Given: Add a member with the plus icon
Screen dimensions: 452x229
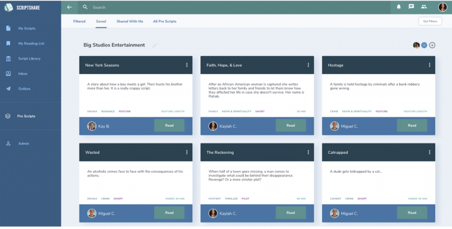Looking at the screenshot, I should (432, 45).
